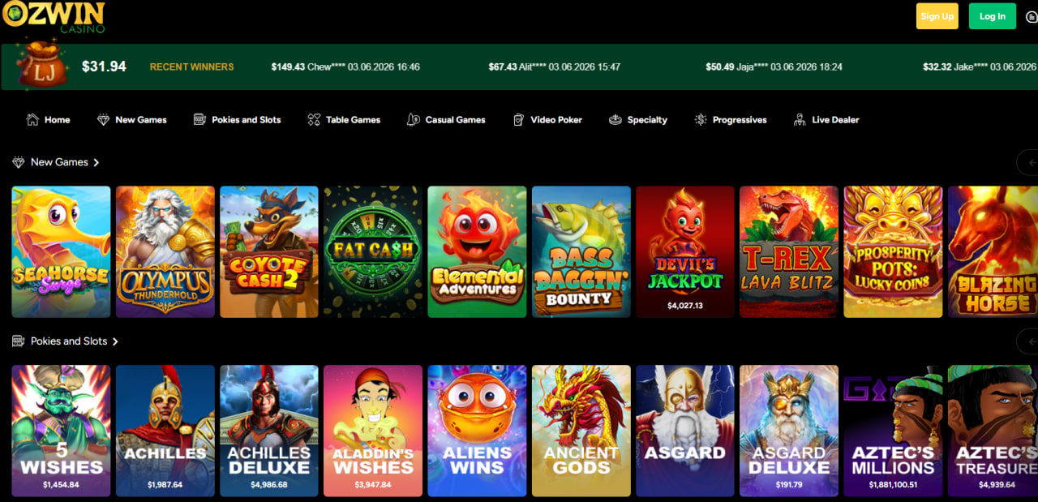
Task: Click the Video Poker nav icon
Action: tap(518, 119)
